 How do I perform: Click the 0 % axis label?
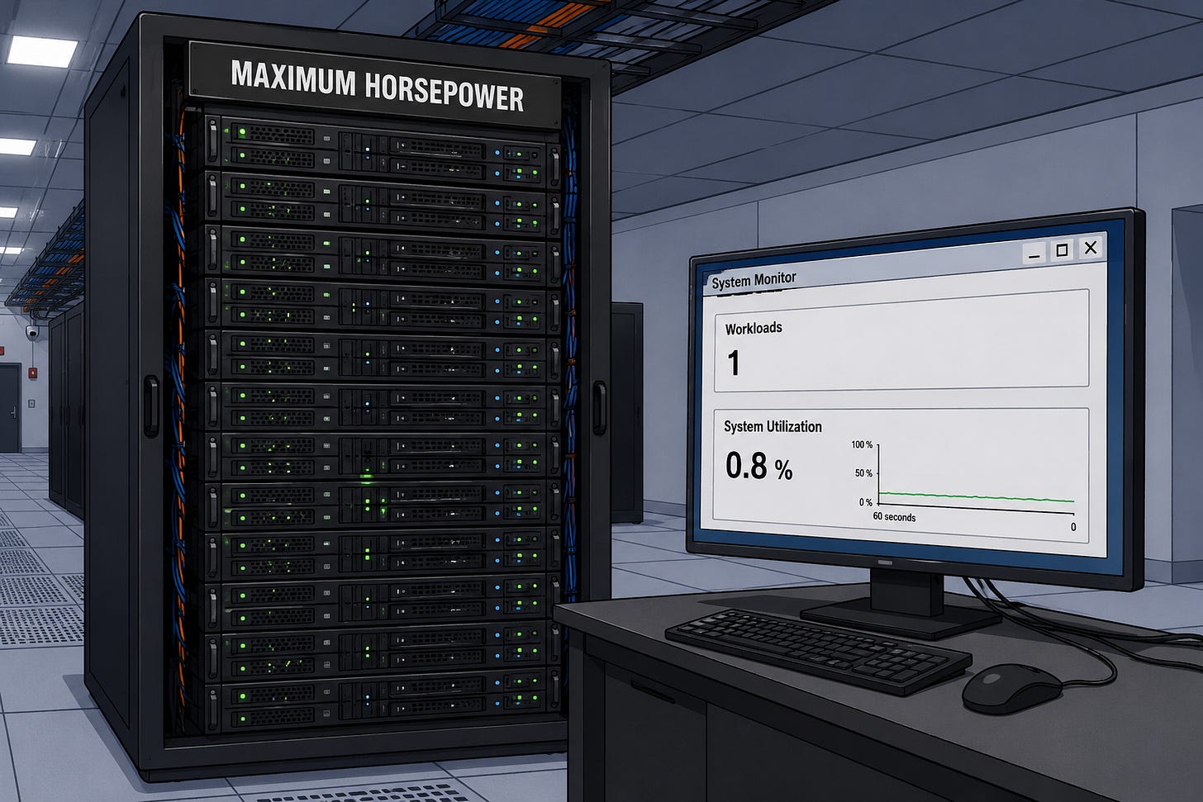(x=865, y=502)
